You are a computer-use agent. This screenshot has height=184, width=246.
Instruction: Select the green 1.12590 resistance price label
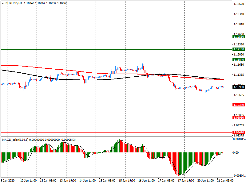239,37
